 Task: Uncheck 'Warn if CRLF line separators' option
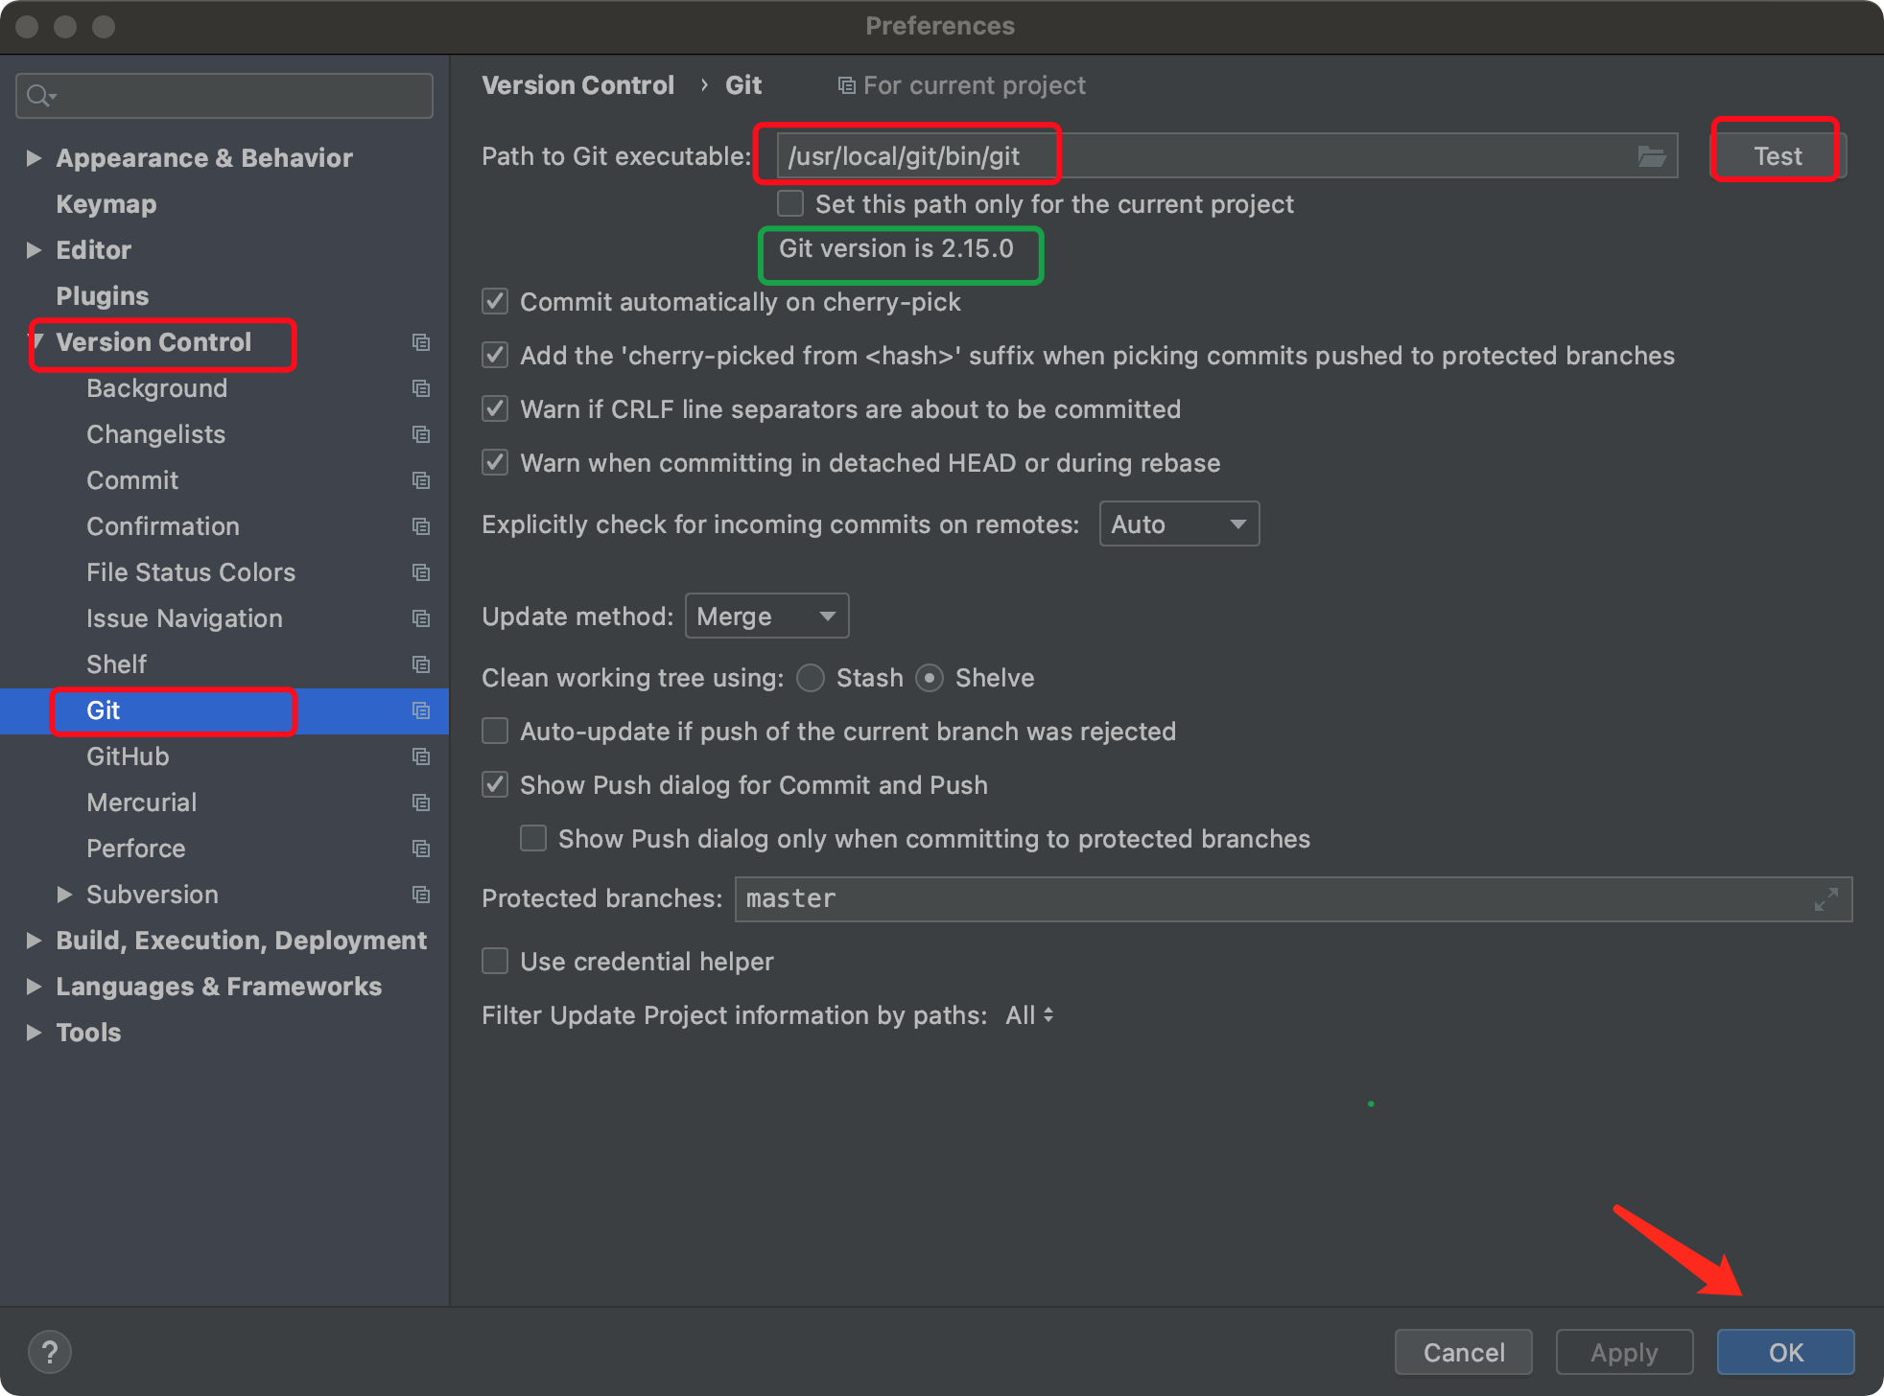click(x=495, y=409)
